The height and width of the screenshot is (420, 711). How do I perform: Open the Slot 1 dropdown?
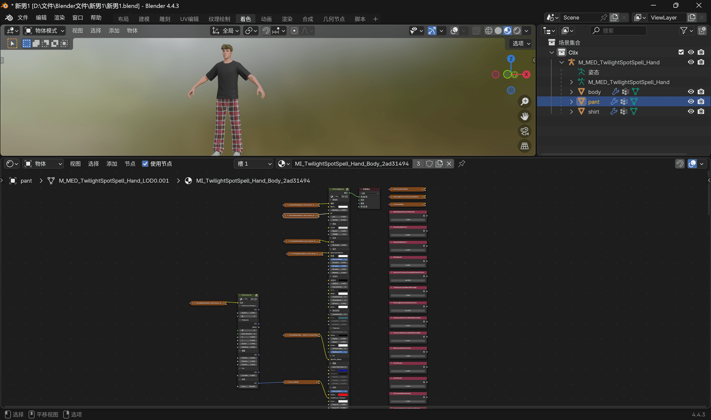pos(254,164)
